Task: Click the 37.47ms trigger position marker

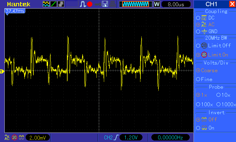Action: pyautogui.click(x=15, y=11)
